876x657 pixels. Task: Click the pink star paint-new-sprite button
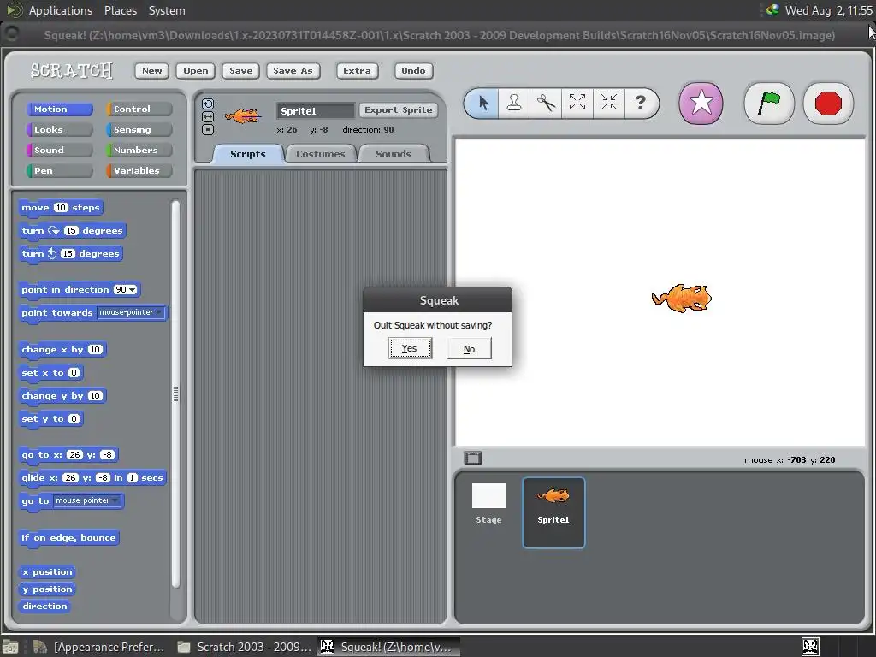701,104
